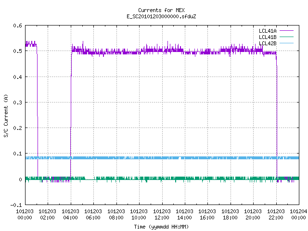Click the 0.4 y-axis tick value
Viewport: 308px width, 231px height.
pos(17,77)
